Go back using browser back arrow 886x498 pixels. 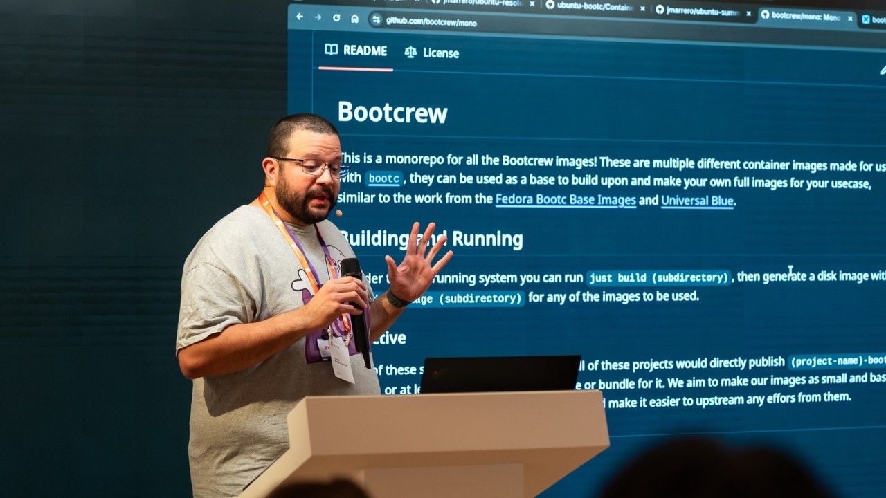(x=300, y=17)
